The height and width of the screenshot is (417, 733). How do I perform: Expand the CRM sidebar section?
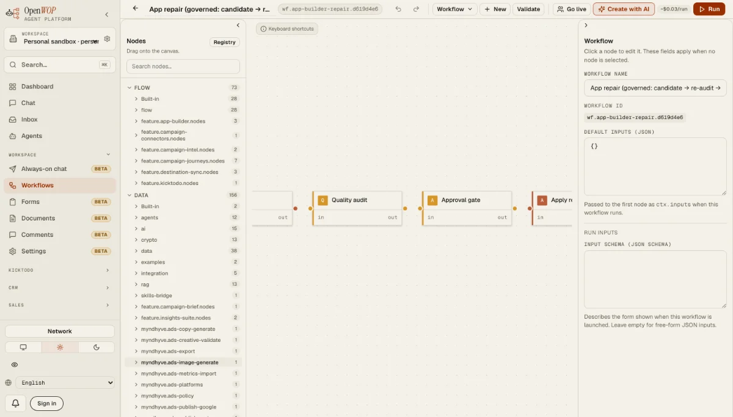coord(60,288)
